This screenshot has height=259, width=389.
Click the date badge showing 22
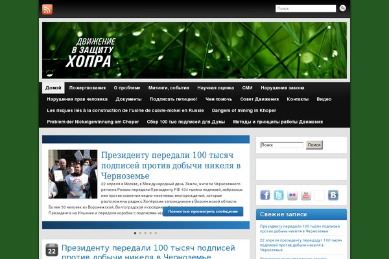coord(52,250)
